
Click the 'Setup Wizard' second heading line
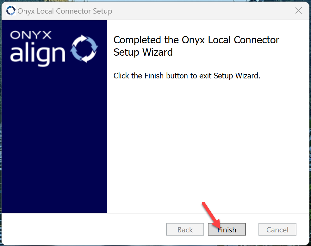tap(143, 52)
